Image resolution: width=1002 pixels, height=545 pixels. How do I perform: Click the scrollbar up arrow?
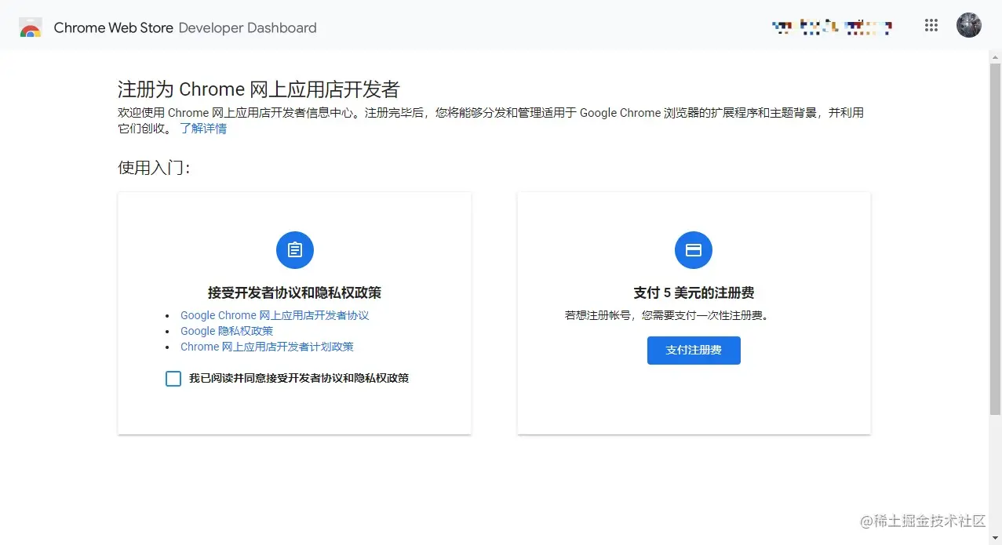tap(995, 56)
